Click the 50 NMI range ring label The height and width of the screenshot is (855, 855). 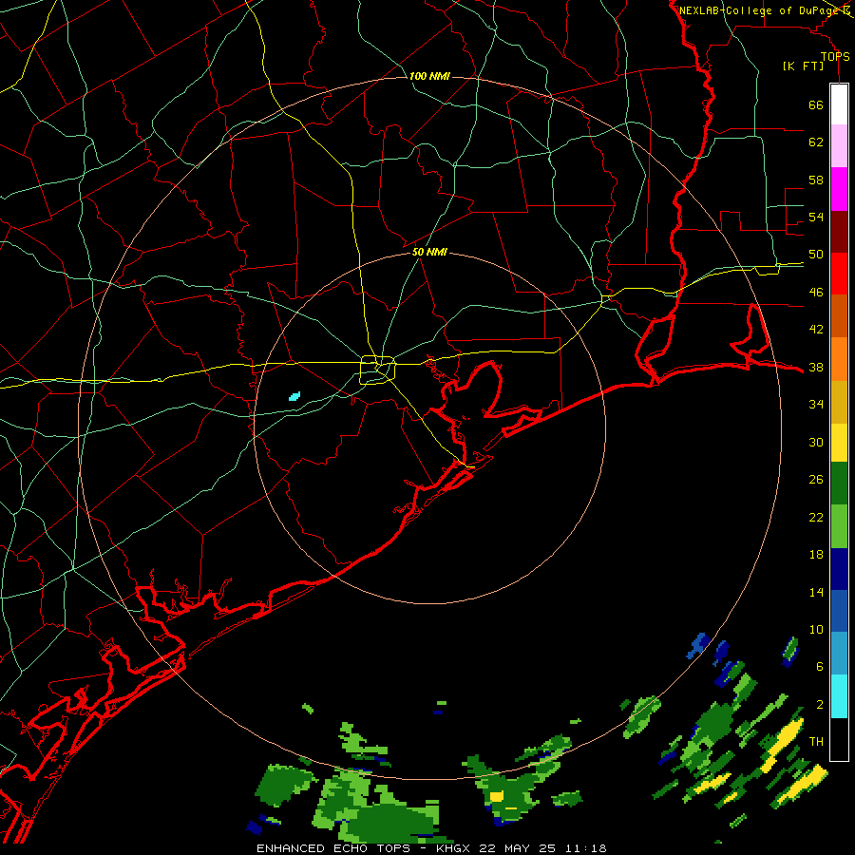pyautogui.click(x=429, y=252)
